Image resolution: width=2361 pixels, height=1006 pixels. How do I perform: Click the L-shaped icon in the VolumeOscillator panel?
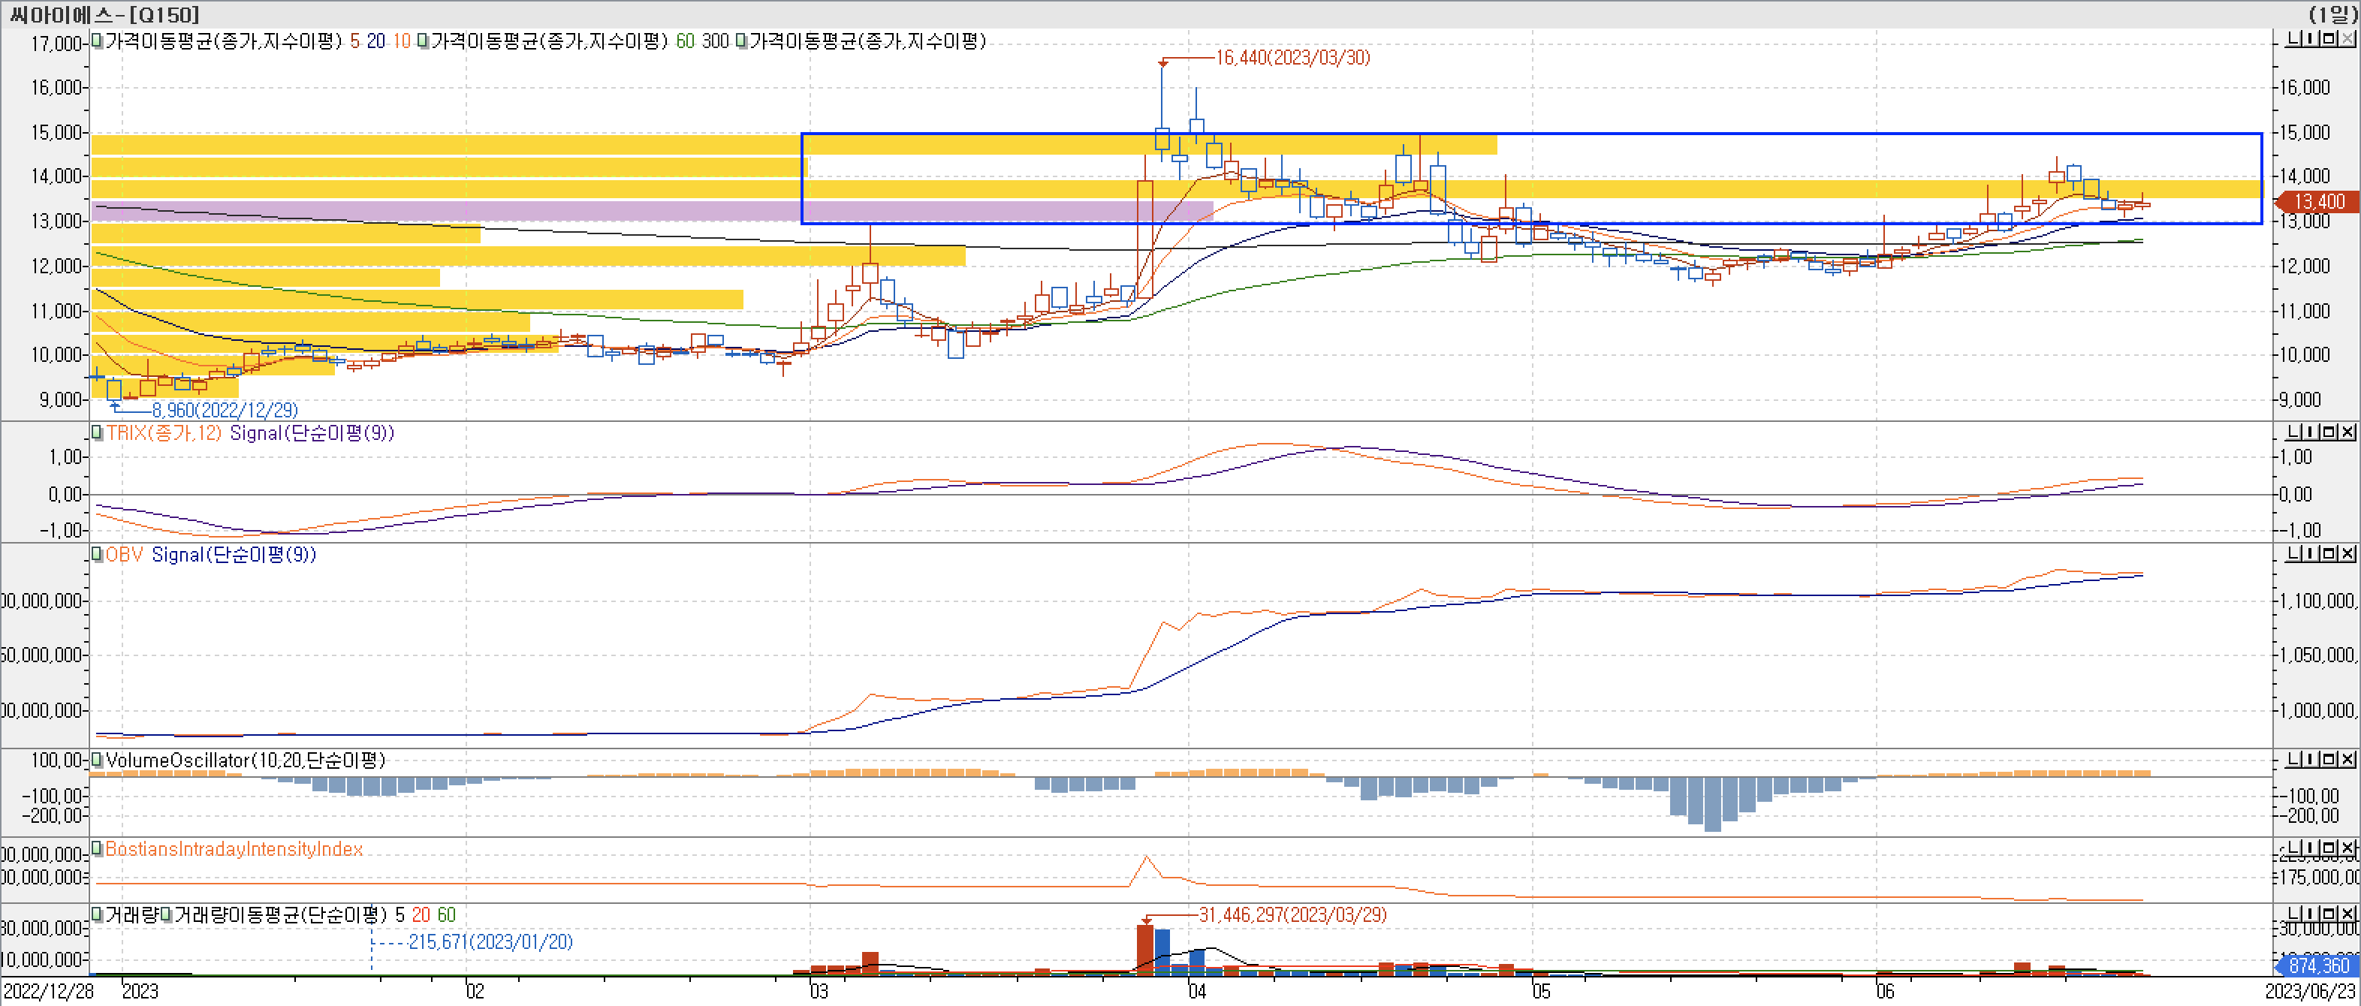(x=2294, y=760)
